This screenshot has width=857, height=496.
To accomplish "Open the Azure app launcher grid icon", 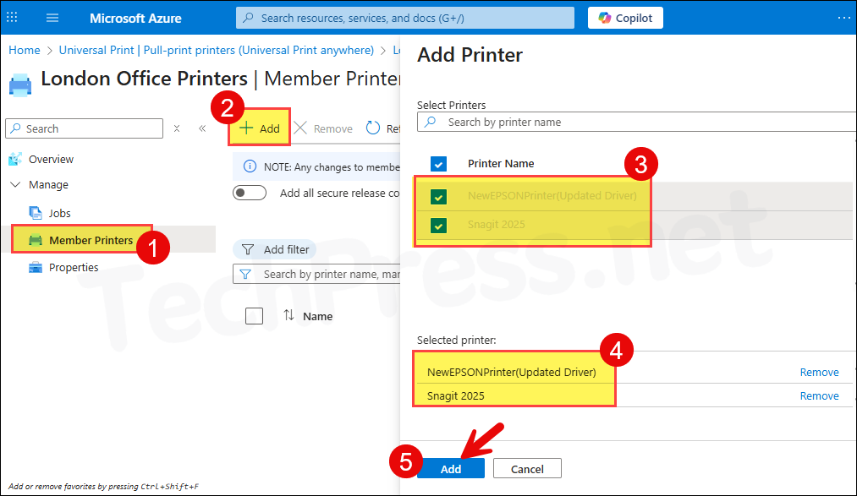I will (12, 18).
